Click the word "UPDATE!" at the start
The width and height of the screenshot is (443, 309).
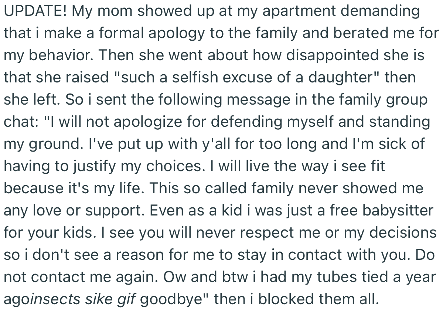click(x=35, y=11)
